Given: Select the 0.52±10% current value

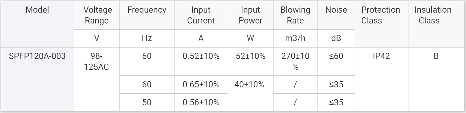Looking at the screenshot, I should click(201, 57).
